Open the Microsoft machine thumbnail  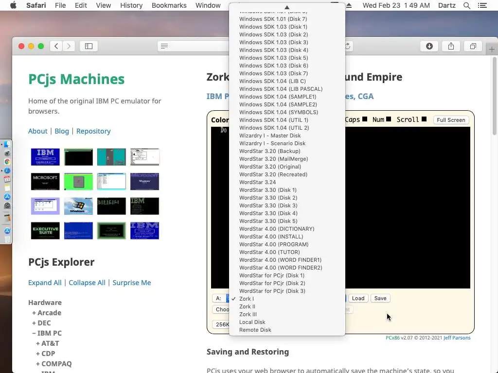point(45,182)
